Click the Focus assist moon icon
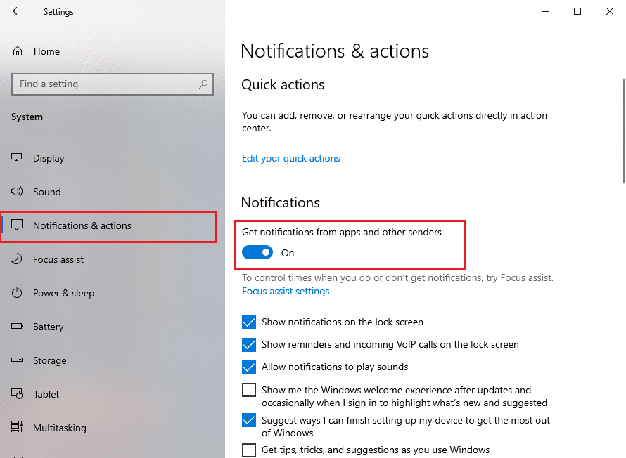Screen dimensions: 626x458 pos(18,259)
